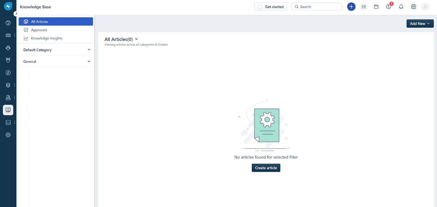Open the calendar icon in top bar

coord(376,7)
